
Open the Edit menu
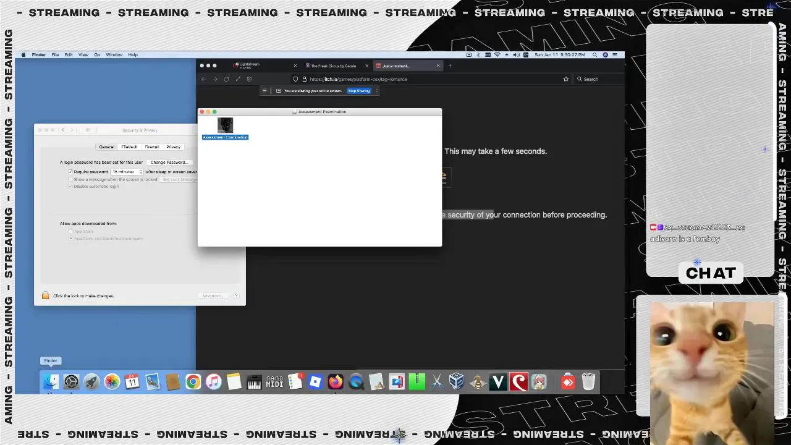pos(69,54)
